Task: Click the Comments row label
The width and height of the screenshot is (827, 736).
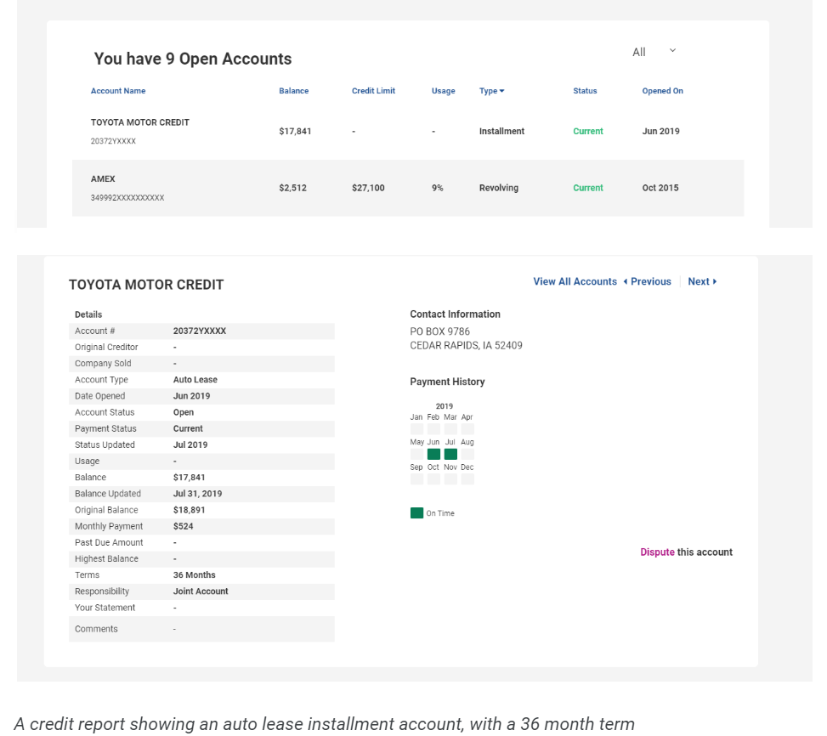Action: pyautogui.click(x=96, y=629)
